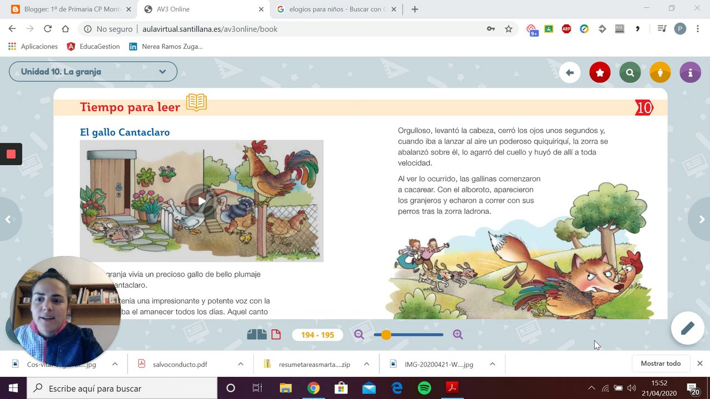The height and width of the screenshot is (399, 710).
Task: Play the El gallo Cantaclaro video
Action: coord(201,201)
